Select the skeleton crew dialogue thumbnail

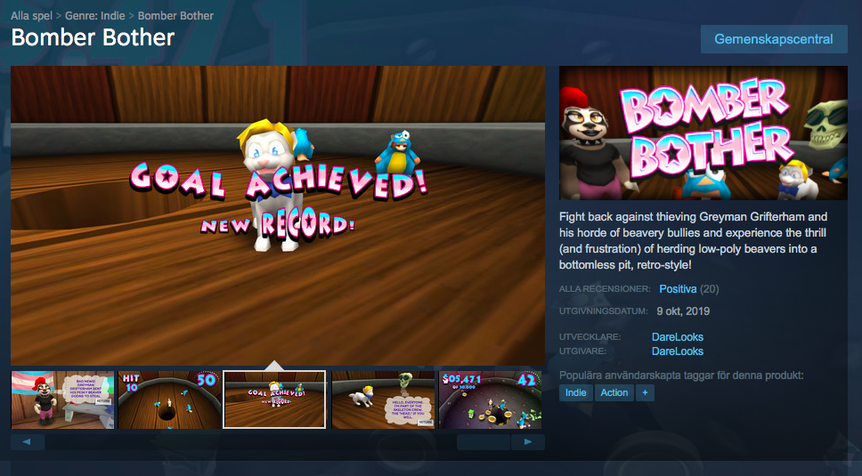tap(383, 399)
